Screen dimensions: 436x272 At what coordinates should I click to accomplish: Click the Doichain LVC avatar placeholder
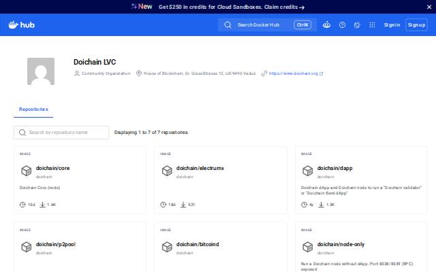point(41,71)
